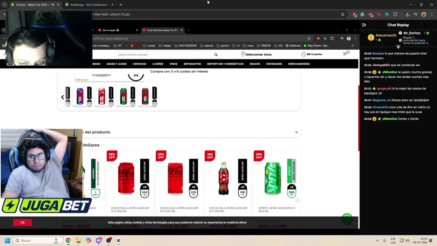The height and width of the screenshot is (246, 437).
Task: Mute the Ekiztres tab audio icon
Action: [53, 5]
